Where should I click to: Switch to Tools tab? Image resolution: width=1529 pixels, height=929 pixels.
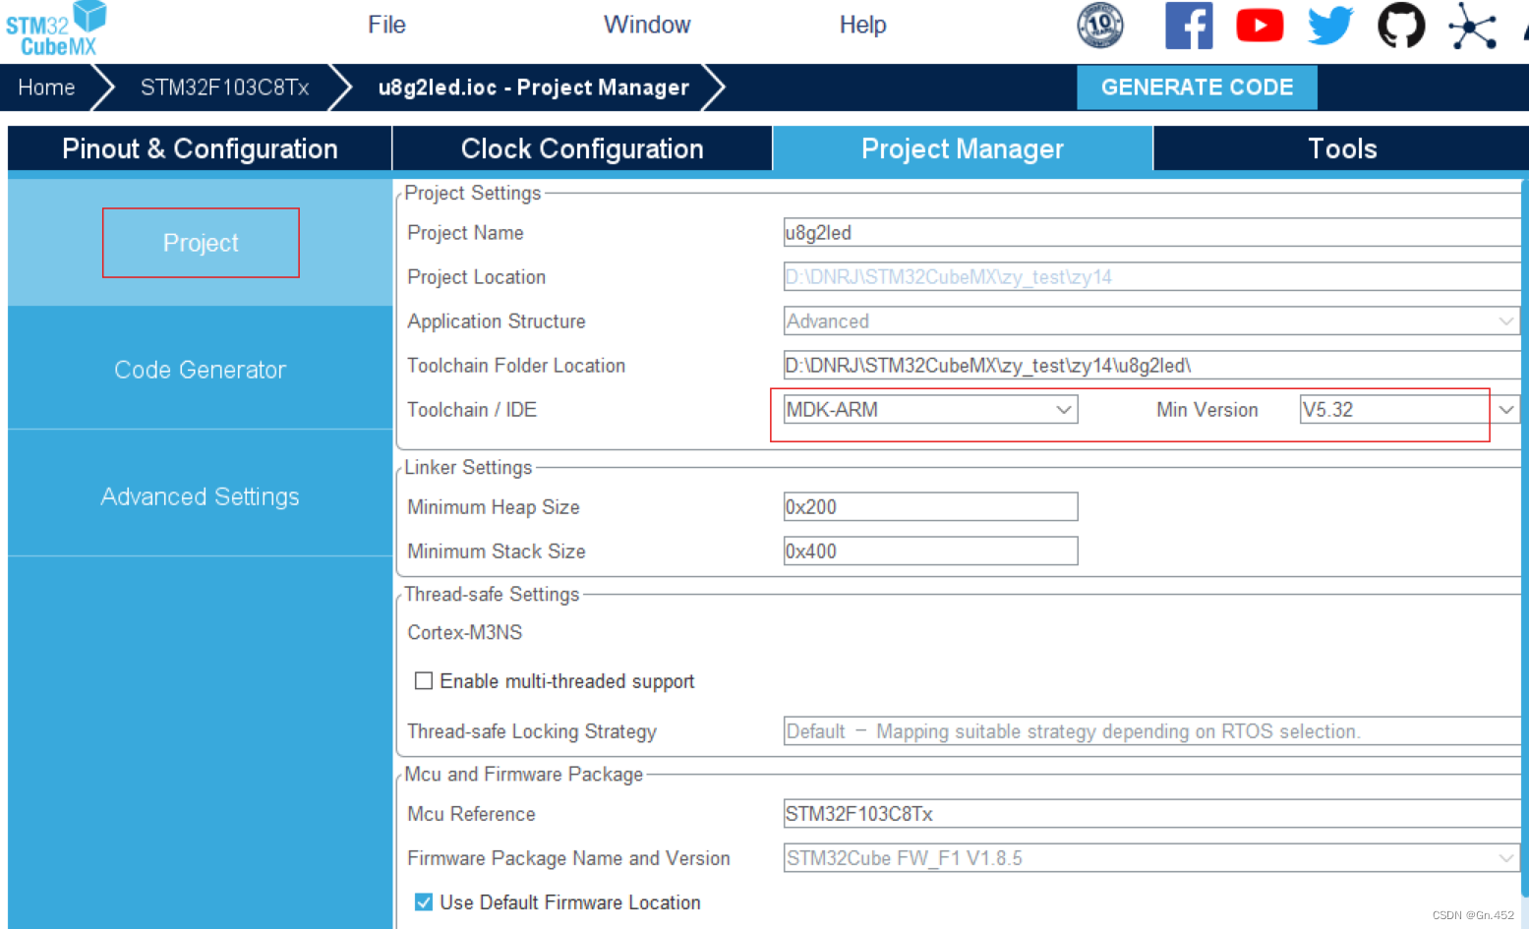tap(1342, 148)
